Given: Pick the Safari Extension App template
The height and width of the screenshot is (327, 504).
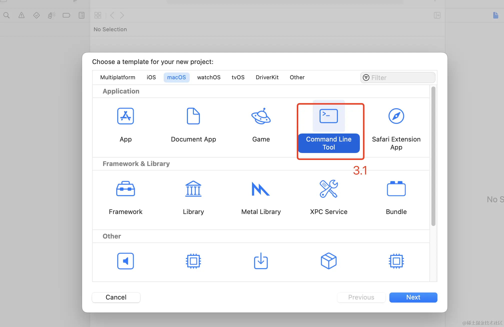Looking at the screenshot, I should click(396, 116).
